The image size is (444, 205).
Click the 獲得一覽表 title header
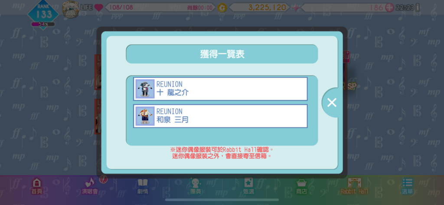(x=222, y=54)
